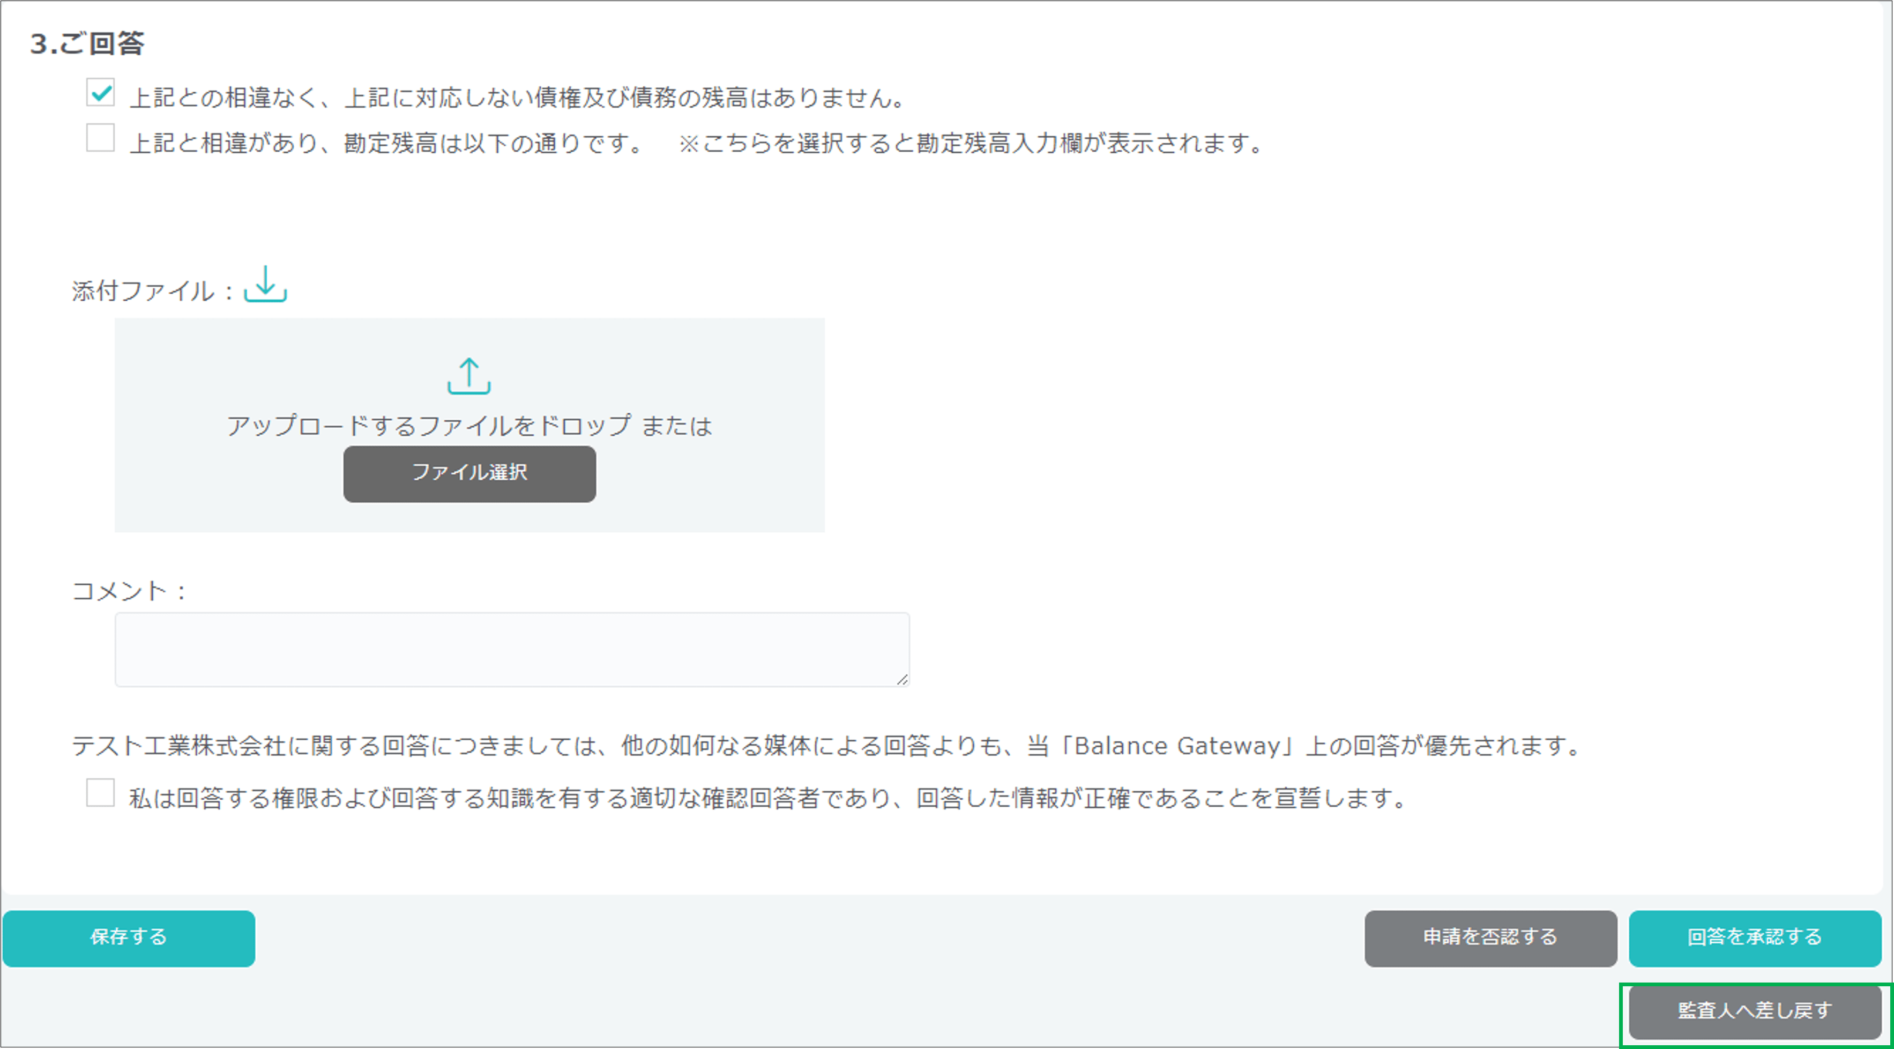Click the upload arrow icon in drop zone

point(469,376)
